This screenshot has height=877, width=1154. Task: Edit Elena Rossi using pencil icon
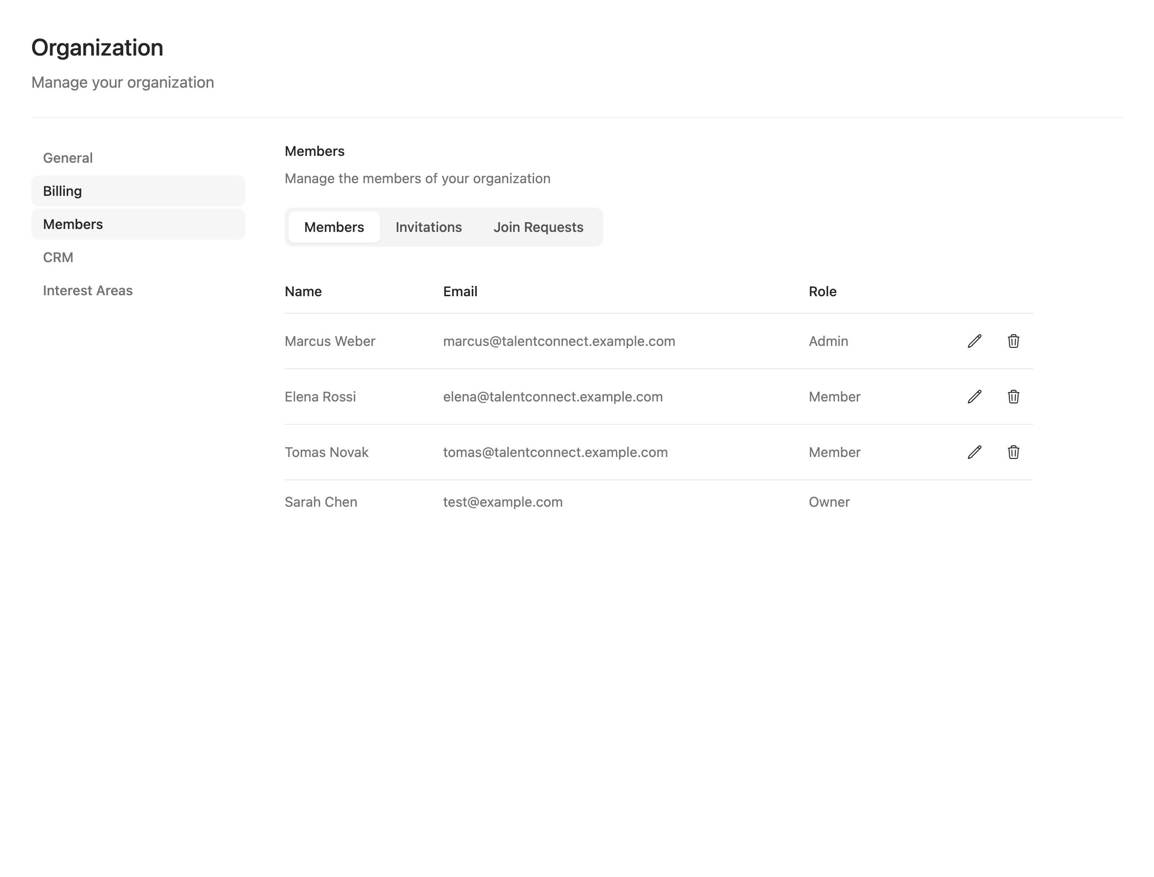(x=974, y=397)
